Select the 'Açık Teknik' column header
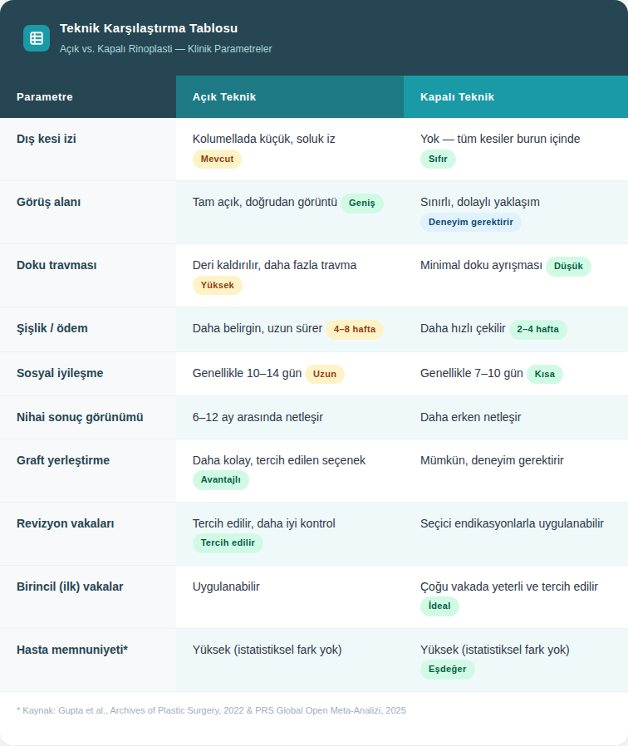Viewport: 628px width, 746px height. [x=224, y=97]
